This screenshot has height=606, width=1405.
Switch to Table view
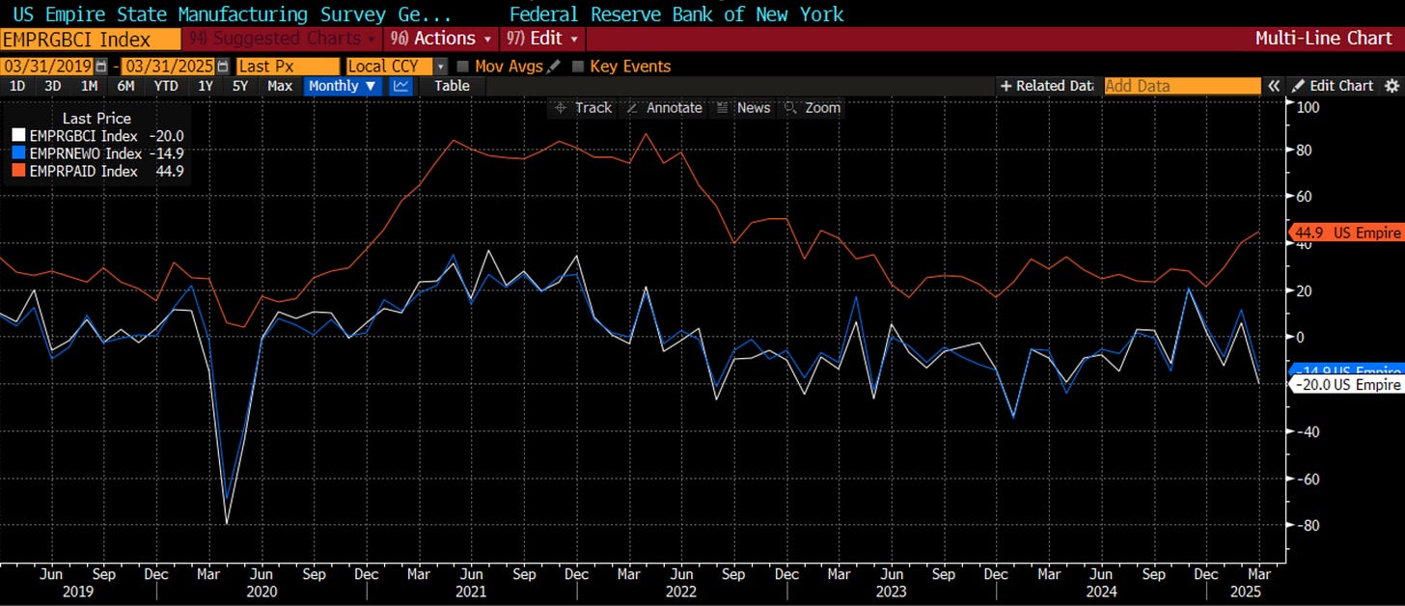click(x=452, y=86)
